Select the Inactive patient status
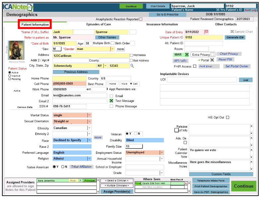Viewport: 260px width, 197px height. pyautogui.click(x=9, y=76)
